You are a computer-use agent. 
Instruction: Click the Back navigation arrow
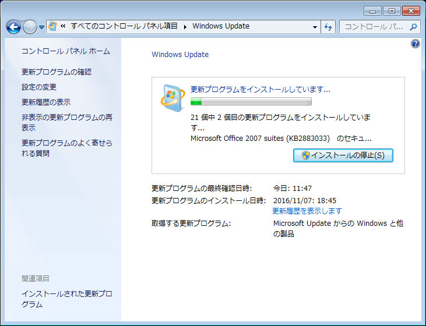tap(13, 27)
